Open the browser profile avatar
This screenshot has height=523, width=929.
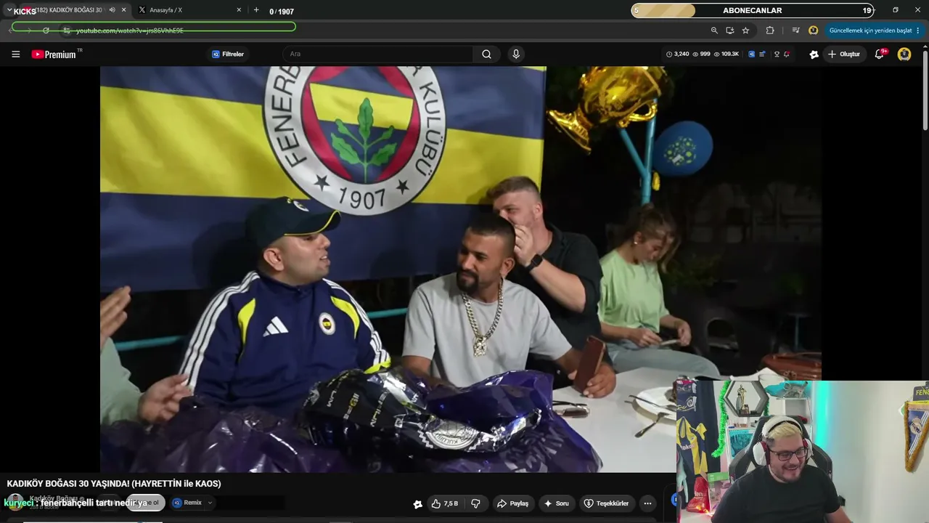pyautogui.click(x=814, y=31)
